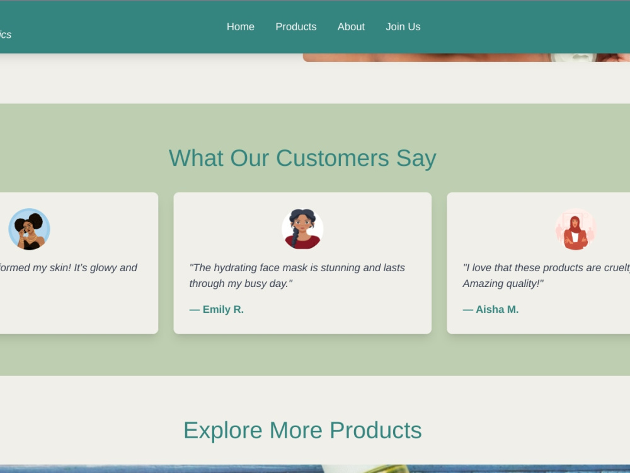Open the About menu item

coord(351,26)
